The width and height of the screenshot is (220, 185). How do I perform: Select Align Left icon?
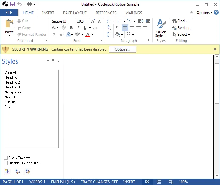[125, 28]
